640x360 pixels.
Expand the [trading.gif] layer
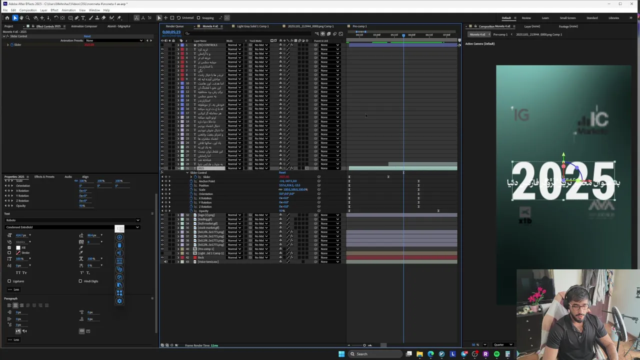(x=178, y=219)
